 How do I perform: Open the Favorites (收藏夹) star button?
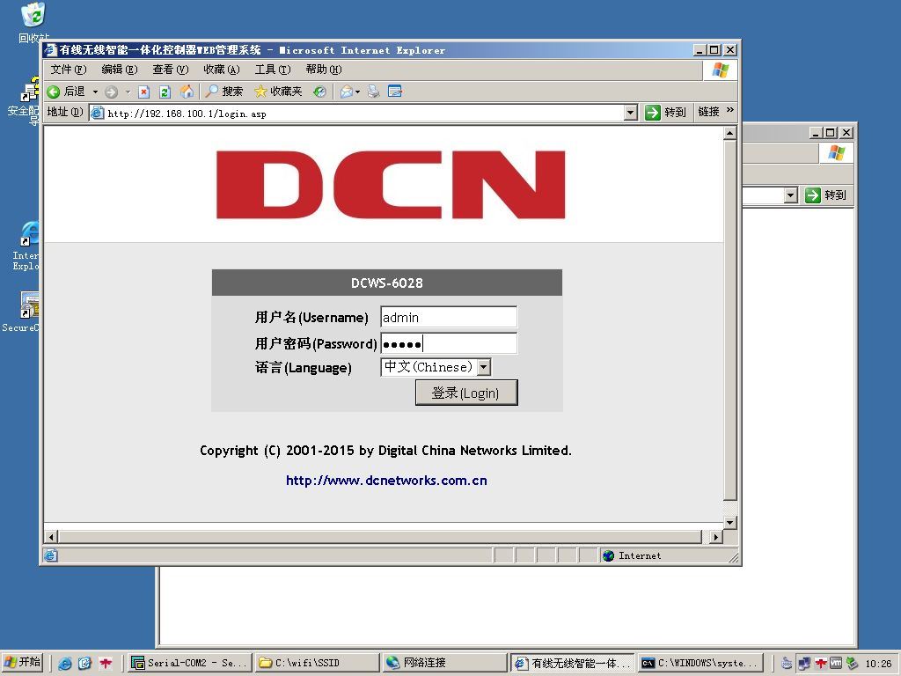pyautogui.click(x=278, y=92)
